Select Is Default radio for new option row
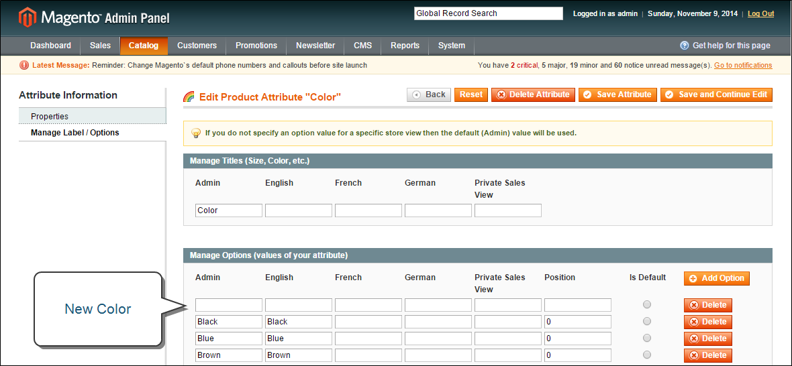Viewport: 792px width, 366px height. coord(646,304)
